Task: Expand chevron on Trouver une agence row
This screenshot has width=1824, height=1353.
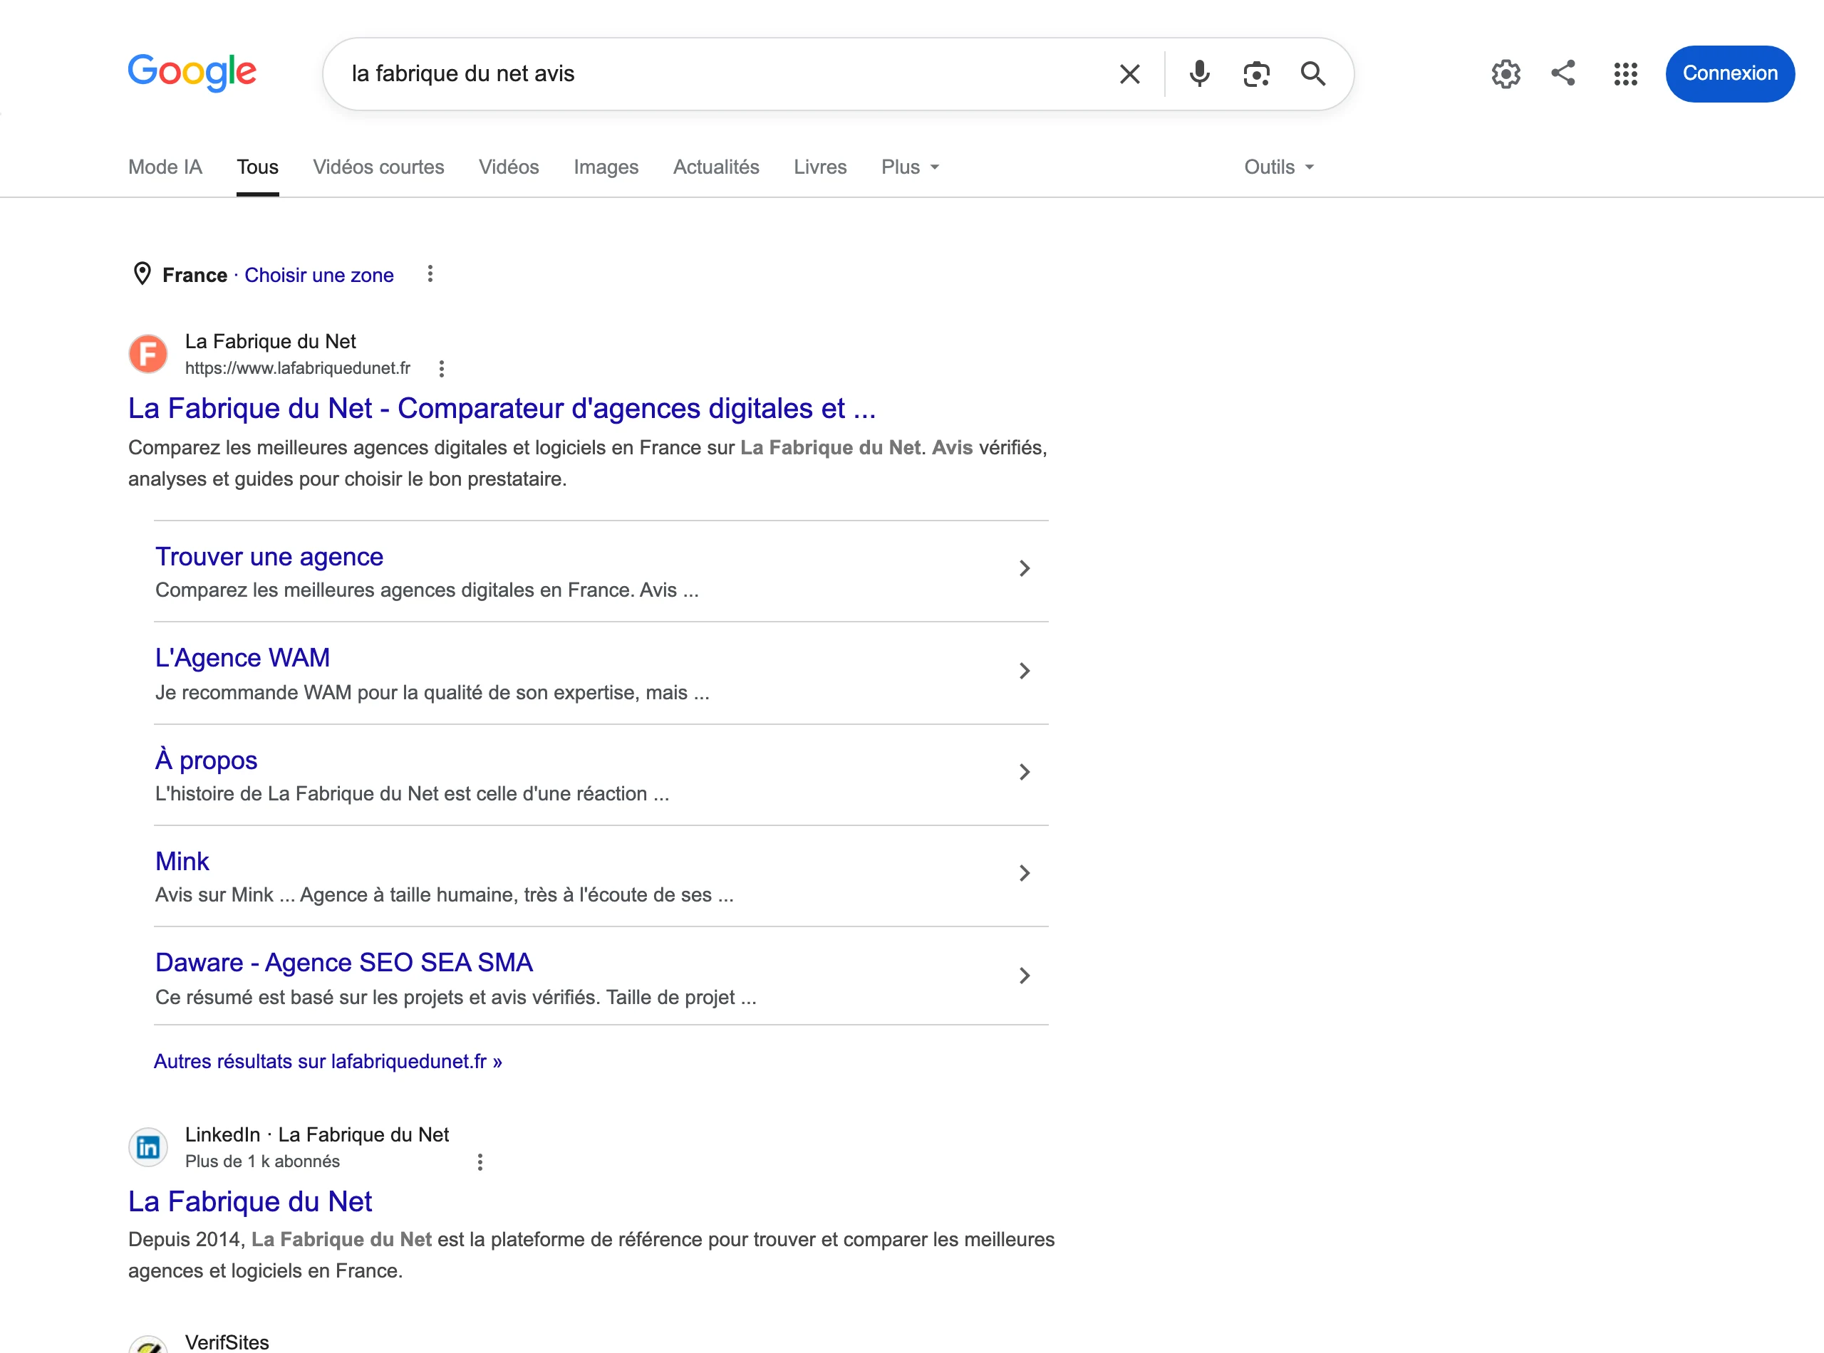Action: [1025, 568]
